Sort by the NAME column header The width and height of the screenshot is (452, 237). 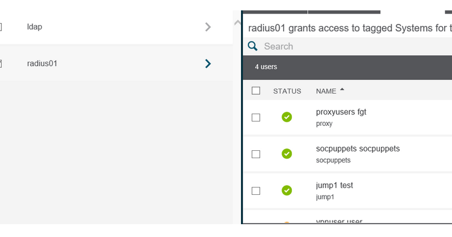[326, 91]
